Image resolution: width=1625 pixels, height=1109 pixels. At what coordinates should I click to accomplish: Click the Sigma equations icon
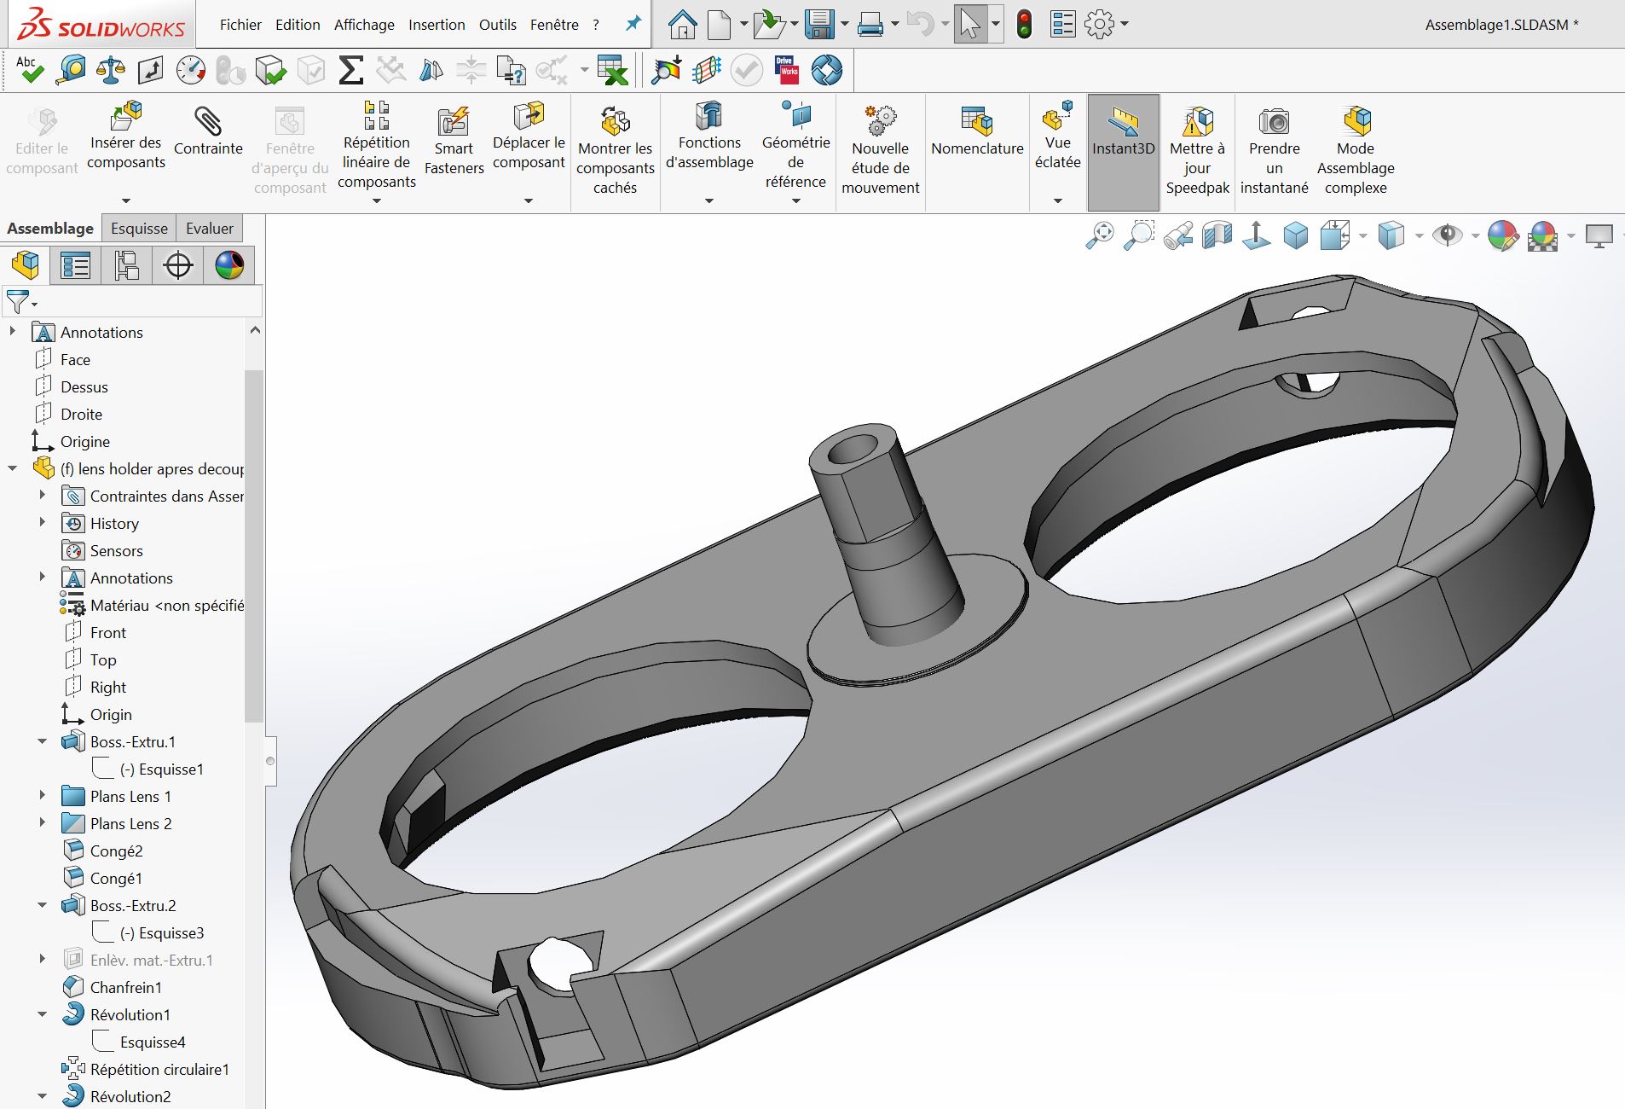[350, 70]
